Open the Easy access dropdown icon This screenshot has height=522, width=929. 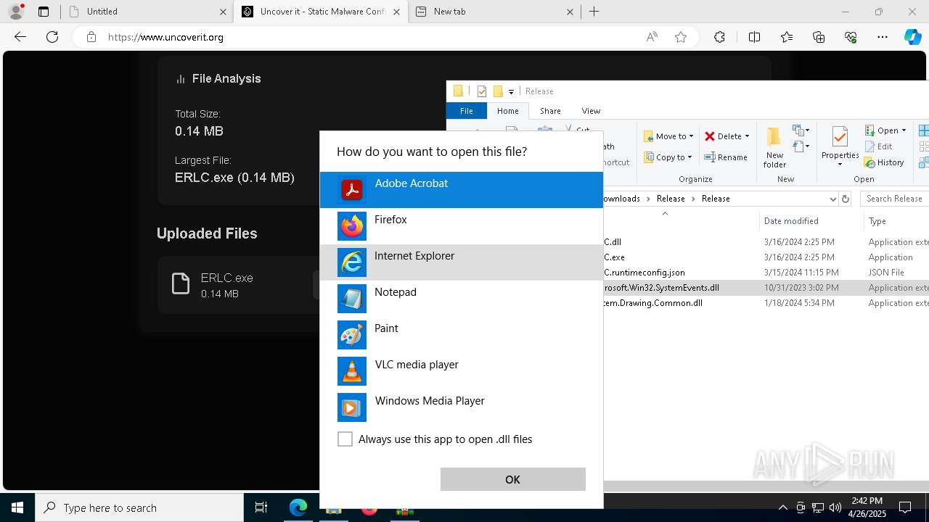coord(801,146)
